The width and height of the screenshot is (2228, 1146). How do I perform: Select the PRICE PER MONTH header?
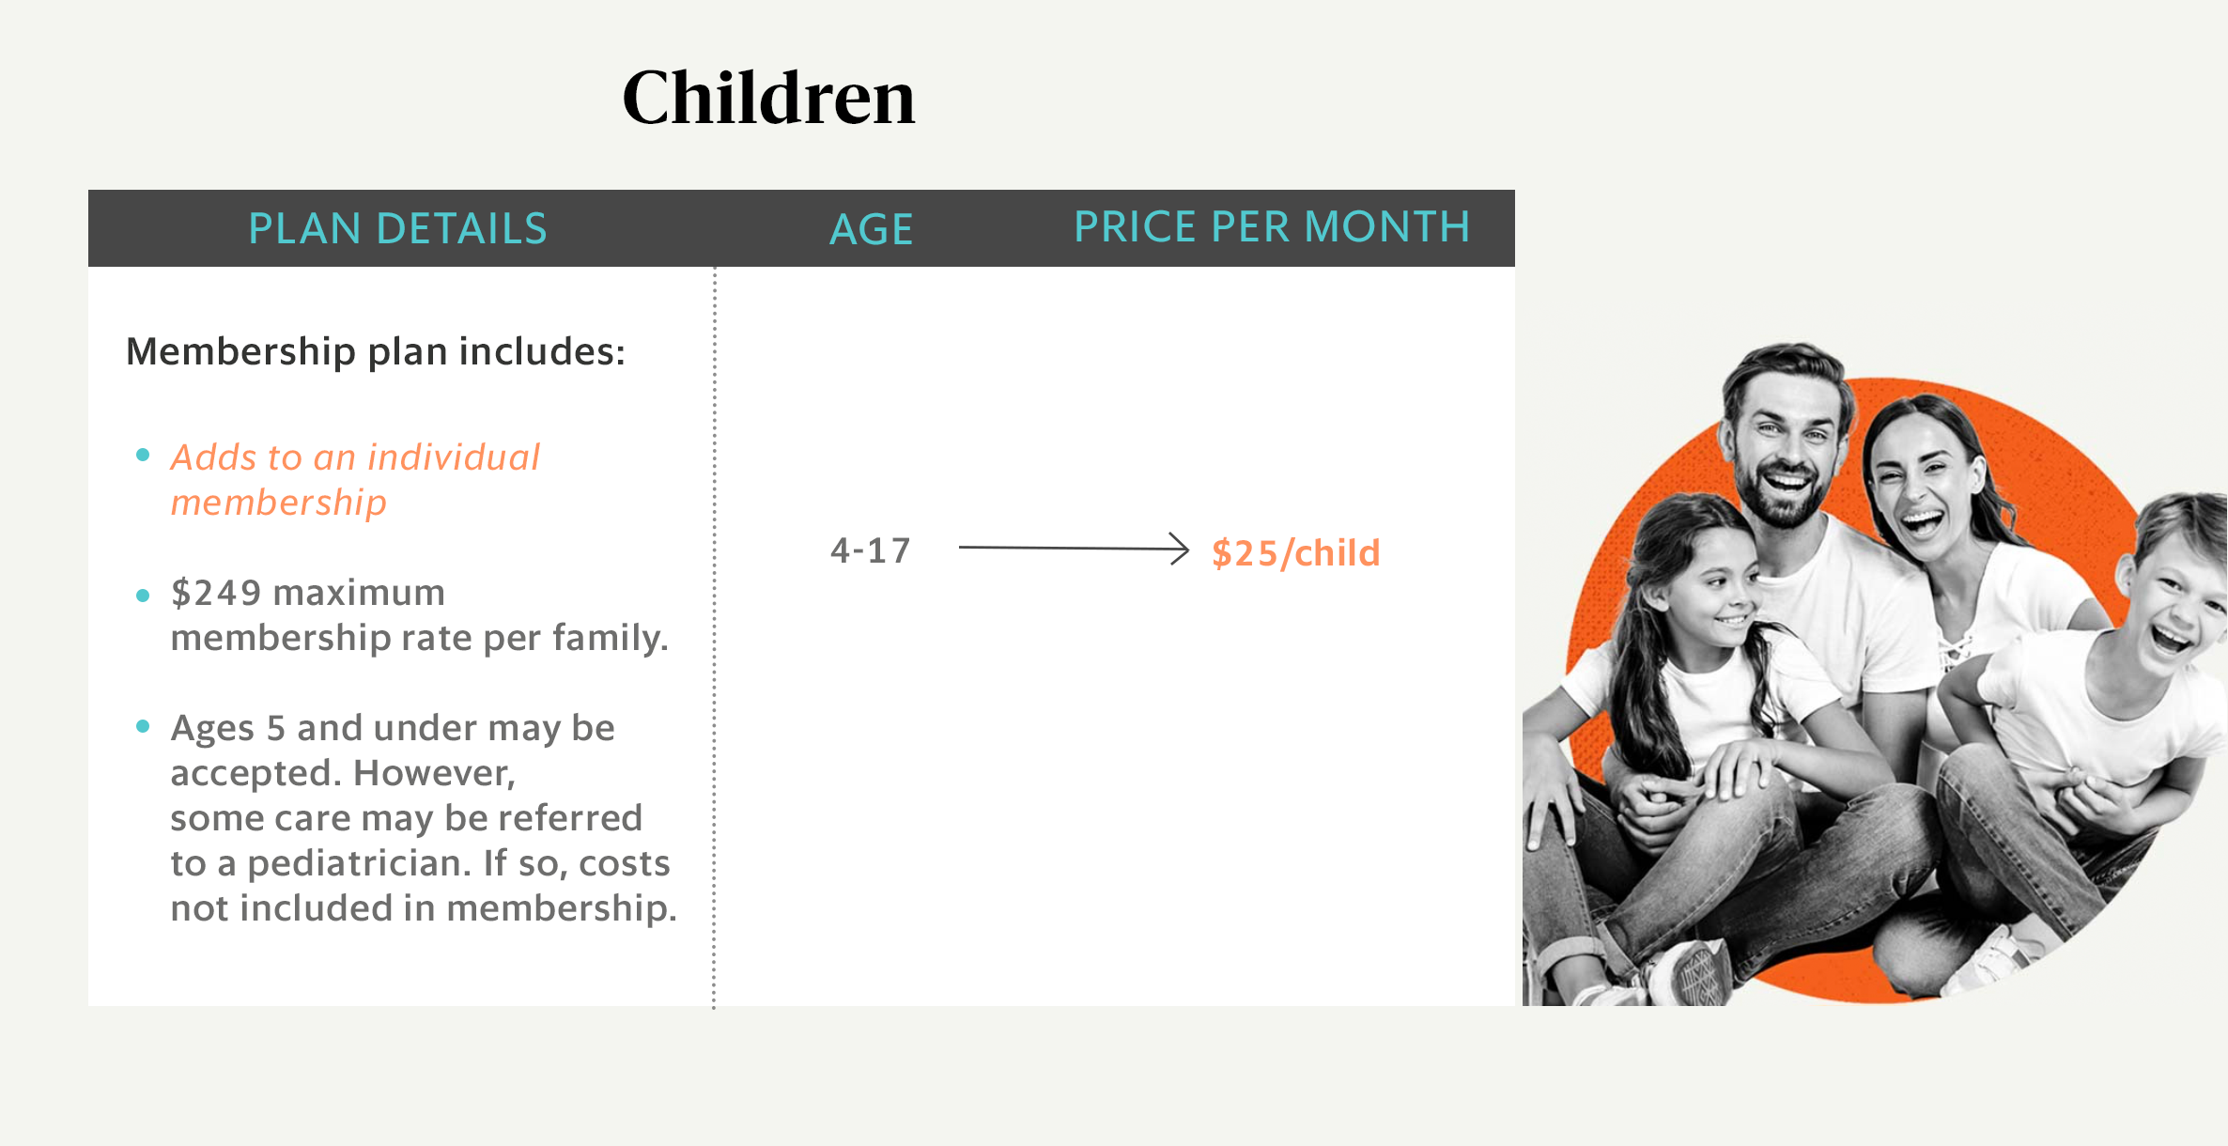(x=1272, y=226)
